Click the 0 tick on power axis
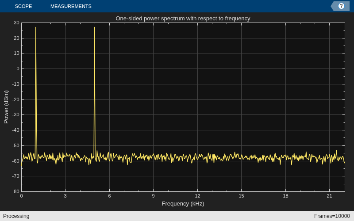Screen dimensions: 354x221 click(x=18, y=69)
